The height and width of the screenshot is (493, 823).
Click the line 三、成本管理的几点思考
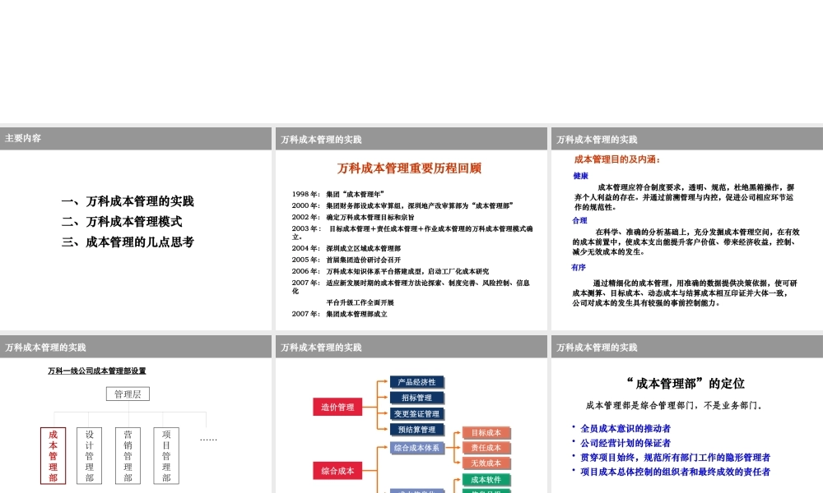tap(128, 242)
